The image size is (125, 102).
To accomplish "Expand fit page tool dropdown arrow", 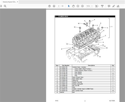I will (x=98, y=6).
